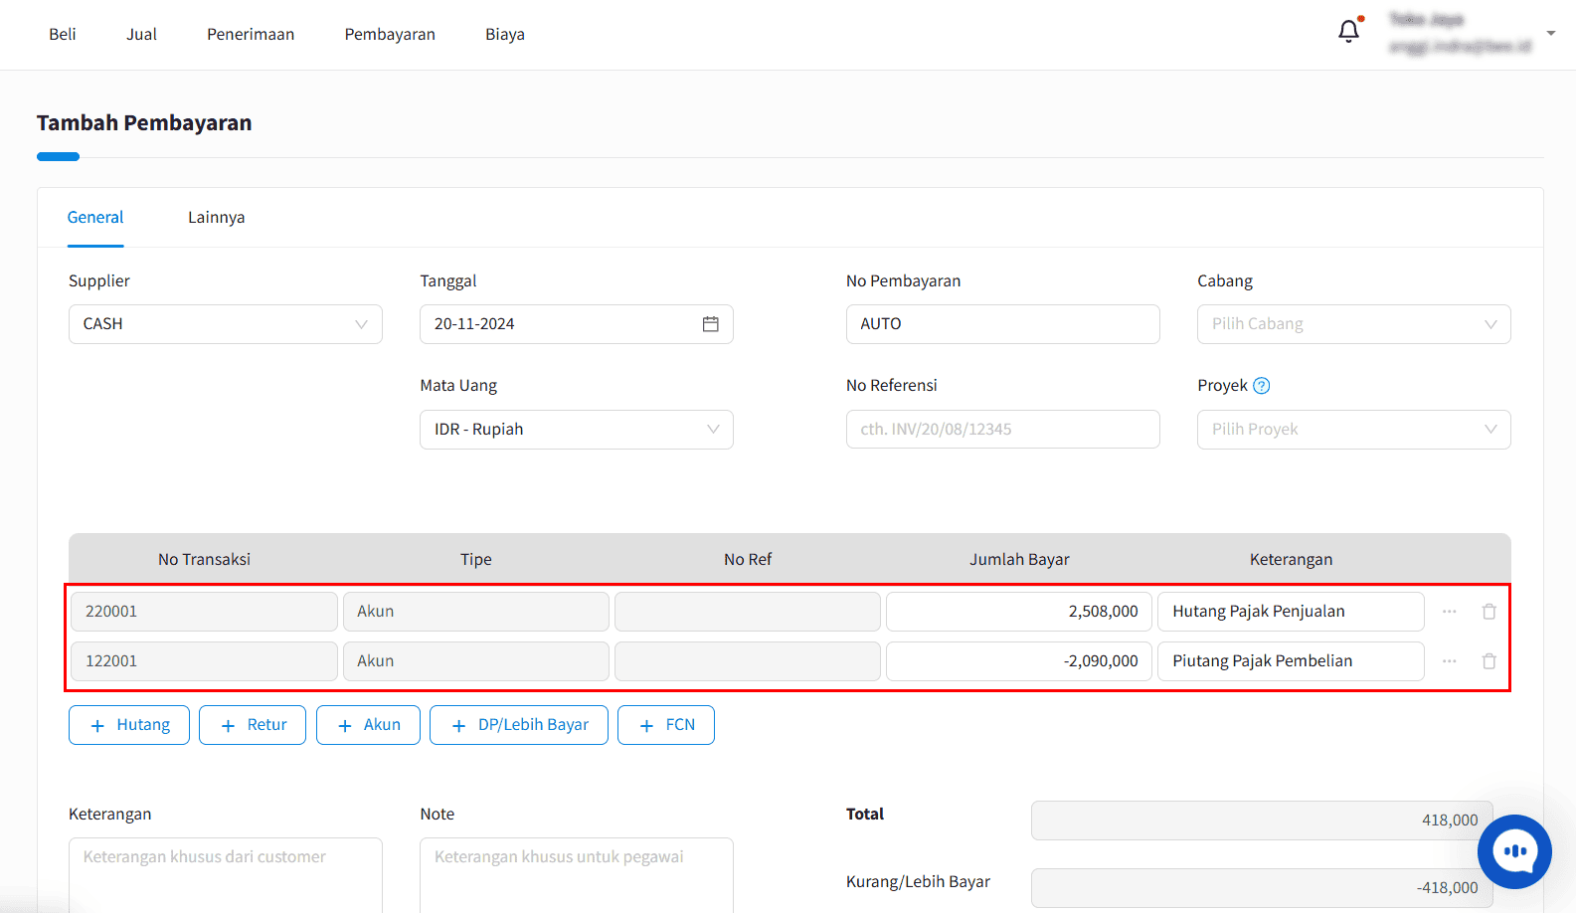Open the Supplier dropdown showing CASH

point(226,324)
